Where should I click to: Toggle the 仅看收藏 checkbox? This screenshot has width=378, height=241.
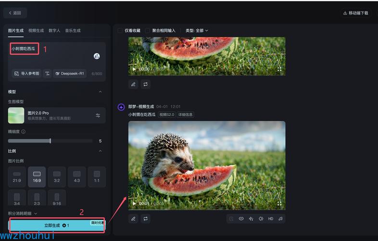120,31
